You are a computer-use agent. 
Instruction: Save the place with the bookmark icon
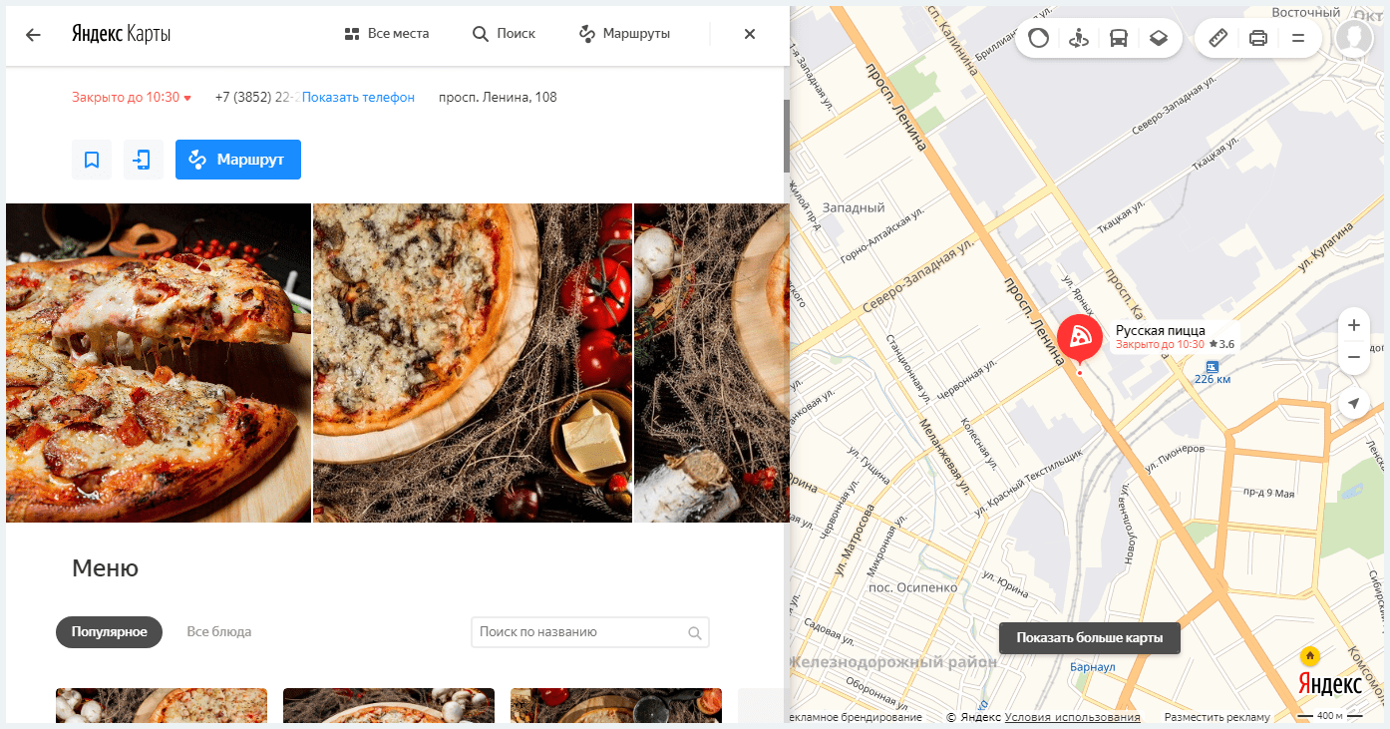point(92,160)
